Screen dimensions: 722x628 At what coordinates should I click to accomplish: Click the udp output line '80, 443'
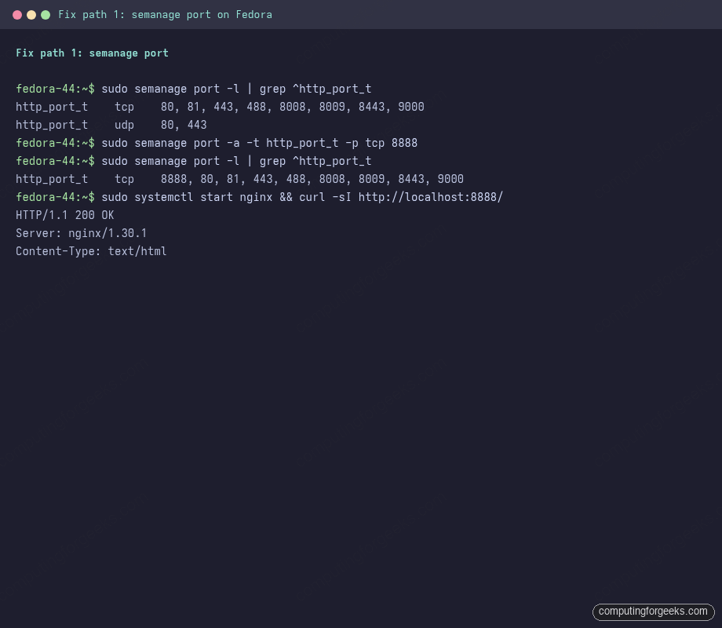pos(111,125)
